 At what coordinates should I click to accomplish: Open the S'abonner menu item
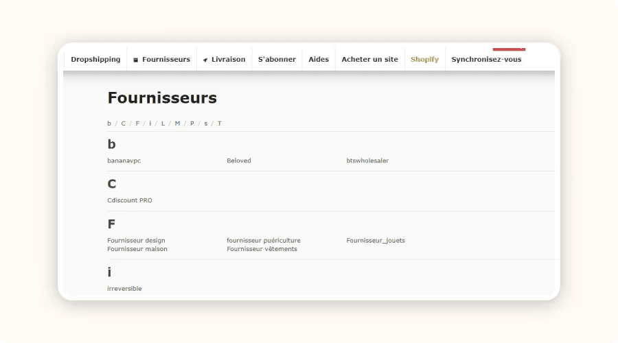(x=277, y=60)
